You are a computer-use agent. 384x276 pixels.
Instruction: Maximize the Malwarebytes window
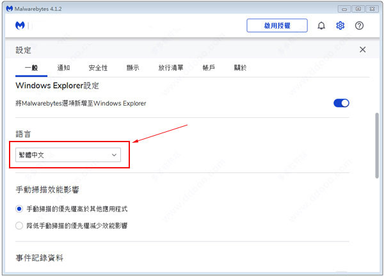[x=357, y=8]
